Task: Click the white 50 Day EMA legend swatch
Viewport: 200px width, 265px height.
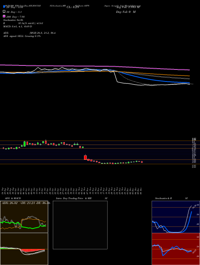Action: click(x=4, y=12)
